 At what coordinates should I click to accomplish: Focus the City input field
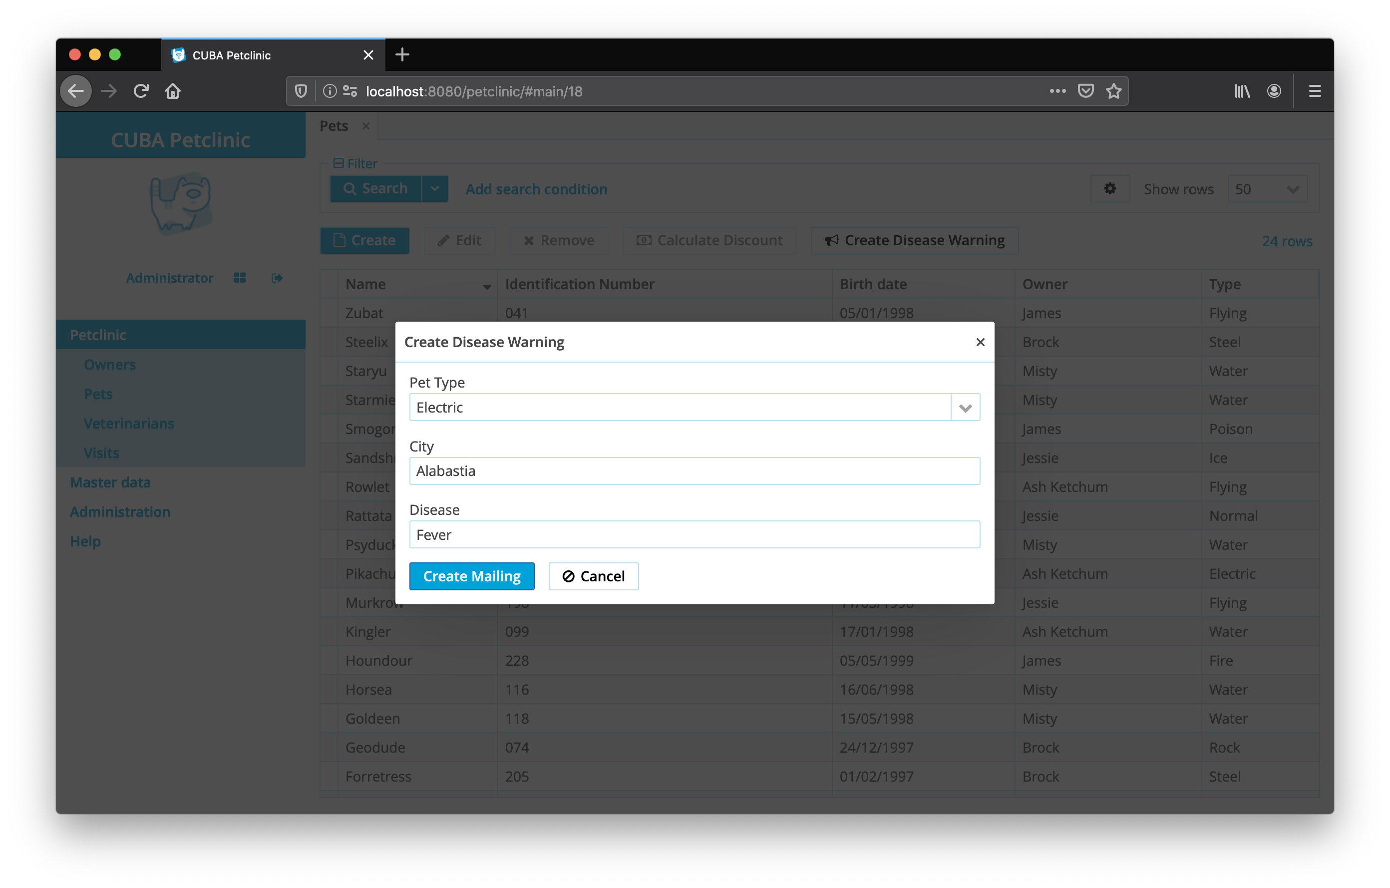pyautogui.click(x=694, y=471)
